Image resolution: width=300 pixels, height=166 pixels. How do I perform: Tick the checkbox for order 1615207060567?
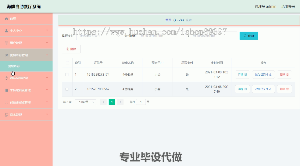(x=67, y=89)
